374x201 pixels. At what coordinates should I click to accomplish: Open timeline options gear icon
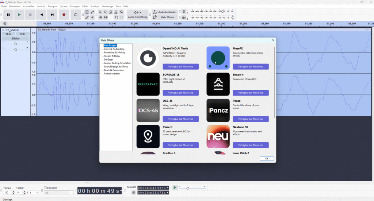5,24
